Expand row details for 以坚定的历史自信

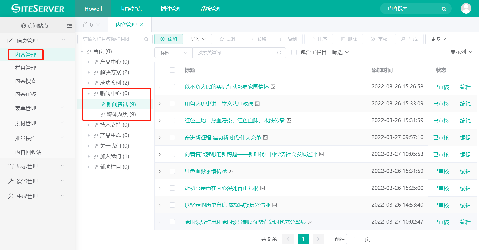[x=160, y=205]
